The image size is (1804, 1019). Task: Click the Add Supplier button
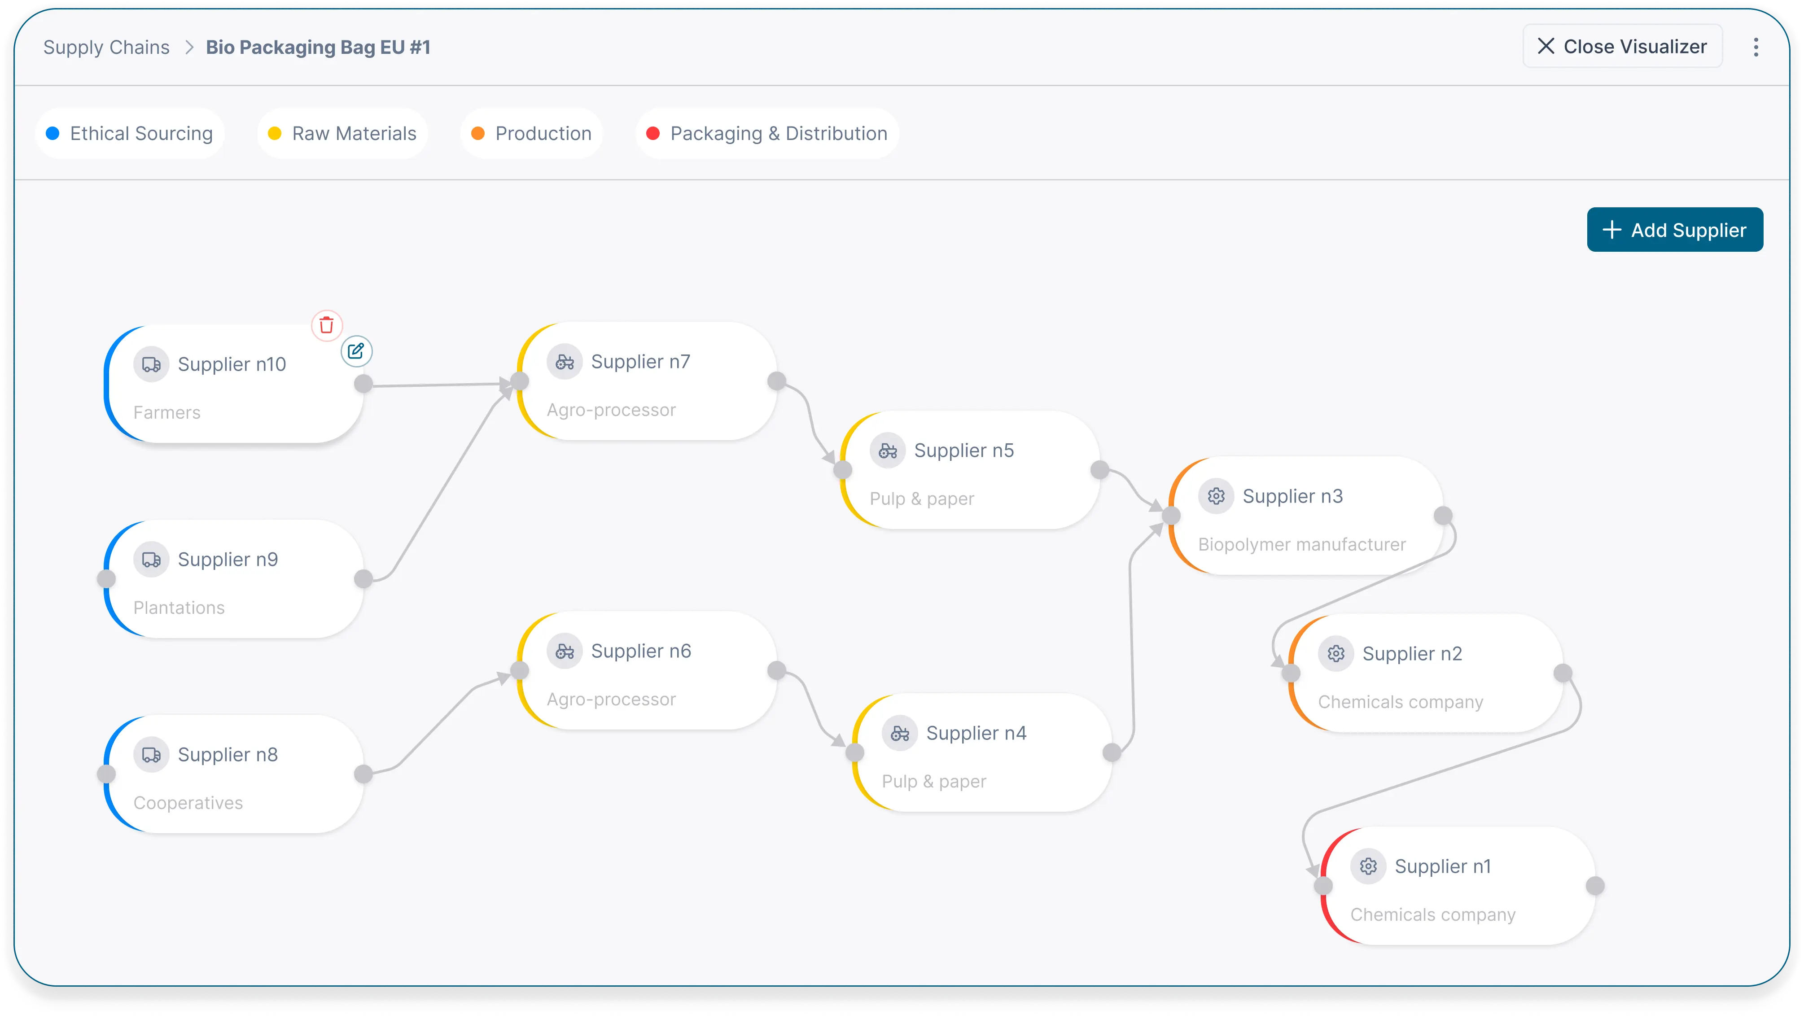point(1674,230)
